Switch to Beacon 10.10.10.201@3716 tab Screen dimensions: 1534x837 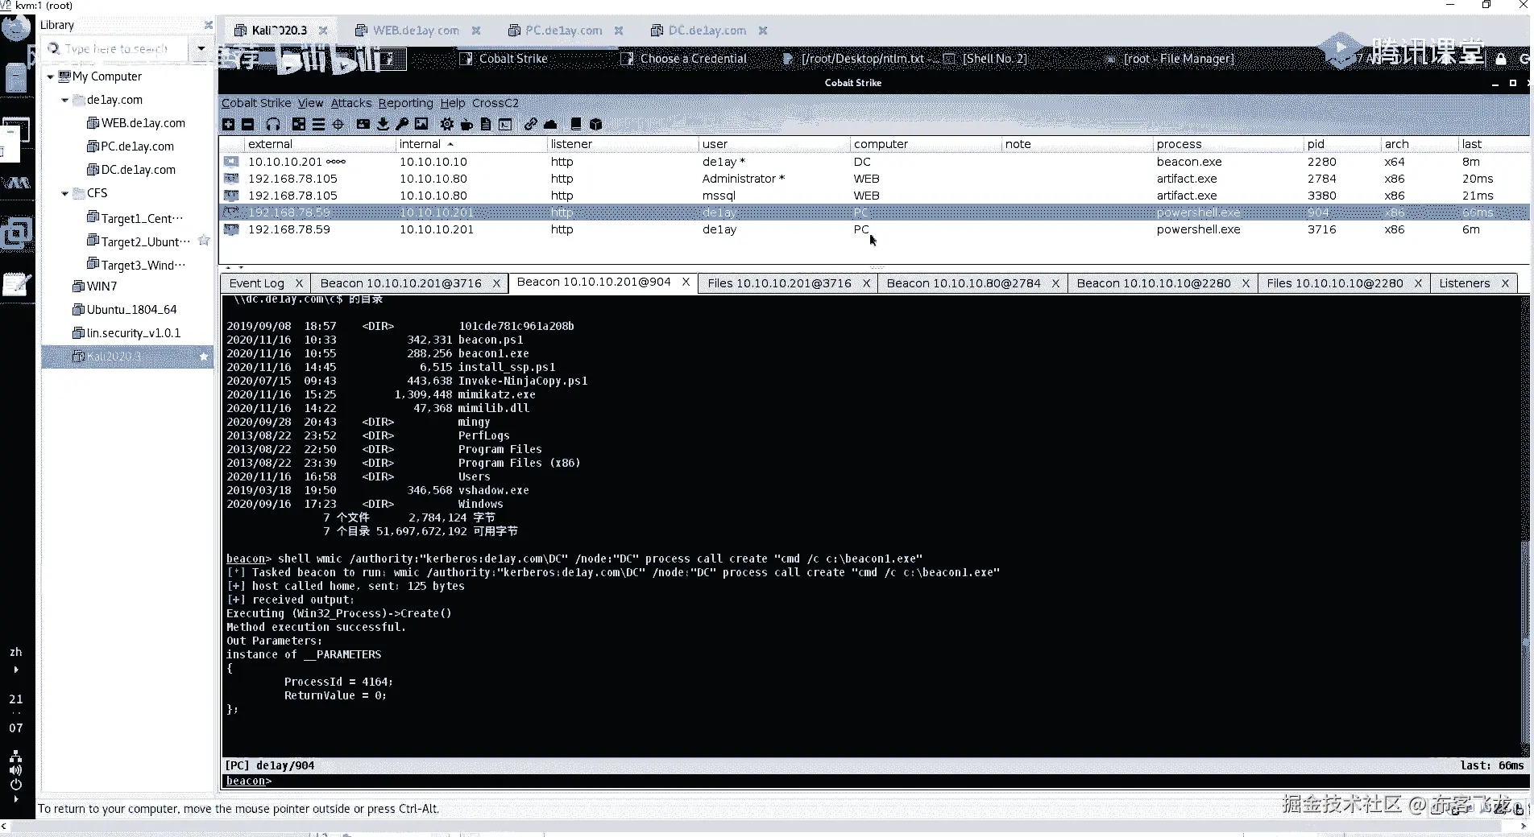point(400,283)
